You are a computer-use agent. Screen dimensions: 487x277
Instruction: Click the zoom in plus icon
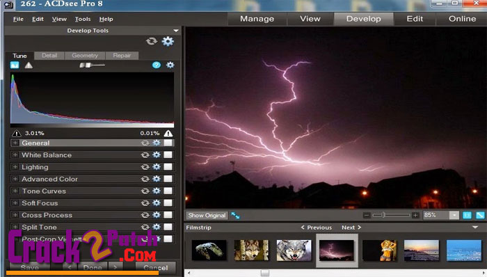pyautogui.click(x=415, y=215)
